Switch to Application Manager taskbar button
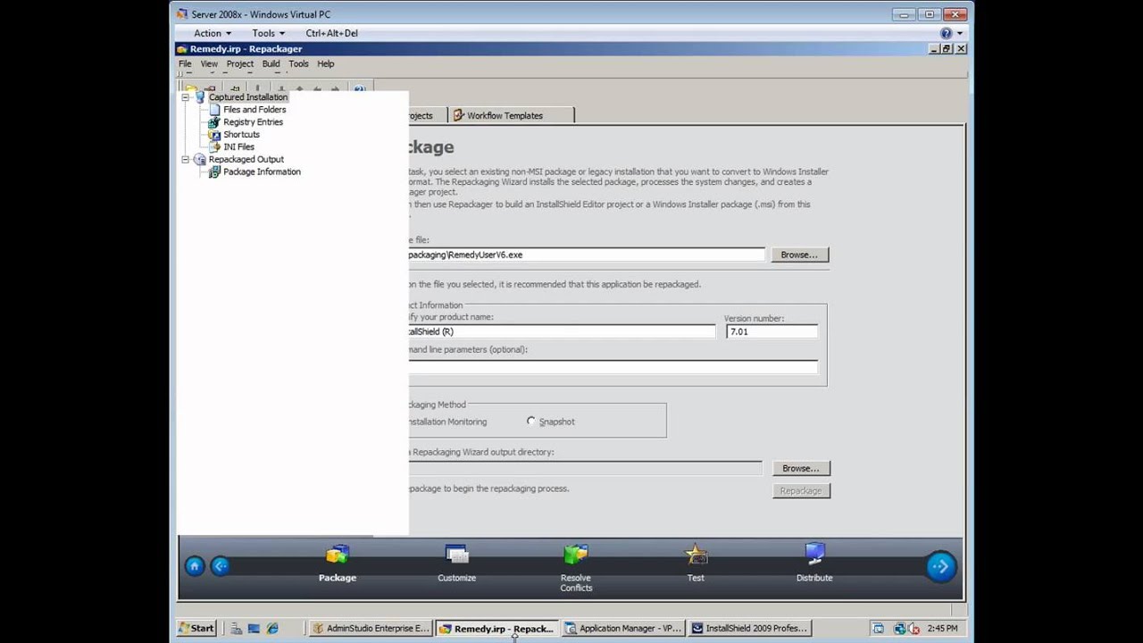The height and width of the screenshot is (643, 1143). pos(623,629)
